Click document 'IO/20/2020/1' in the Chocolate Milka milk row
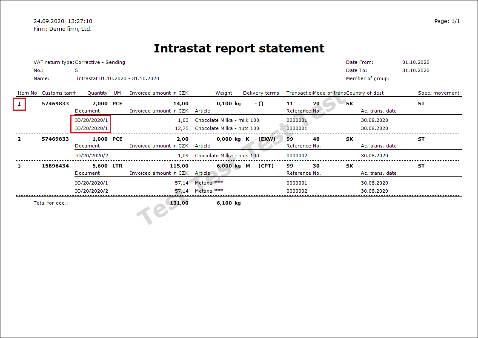478x338 pixels. (92, 120)
